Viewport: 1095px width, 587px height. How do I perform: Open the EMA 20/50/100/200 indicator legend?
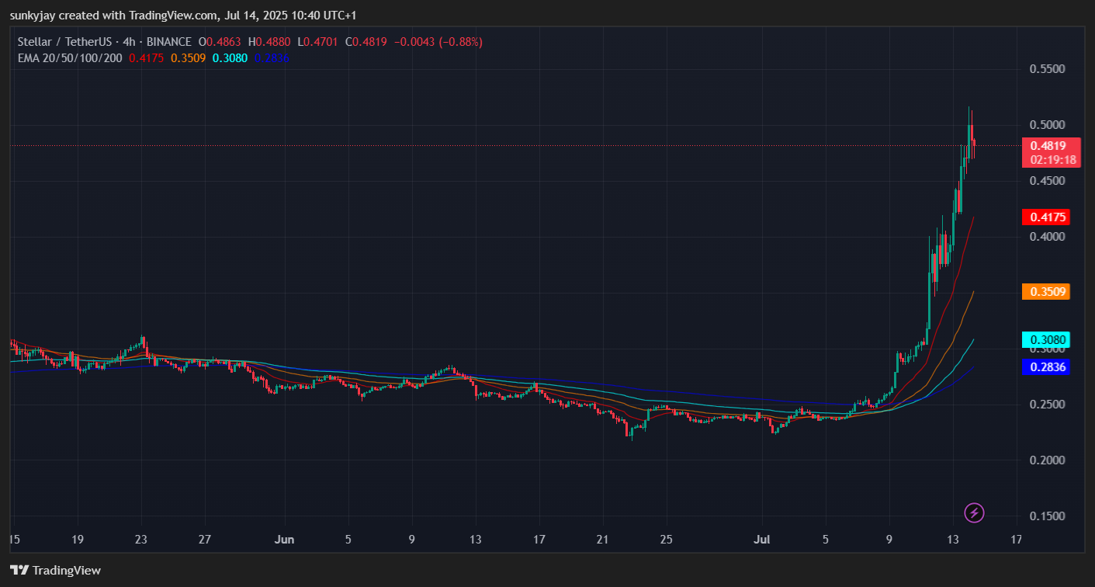[70, 57]
